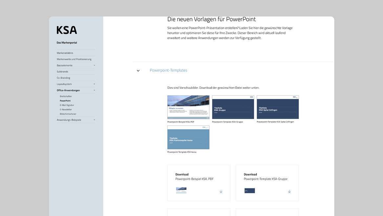Go to Subbrands section
The width and height of the screenshot is (383, 216).
pos(62,72)
